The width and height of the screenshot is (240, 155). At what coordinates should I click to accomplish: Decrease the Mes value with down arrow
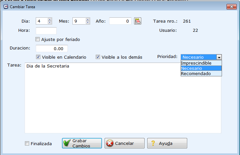[x=88, y=23]
